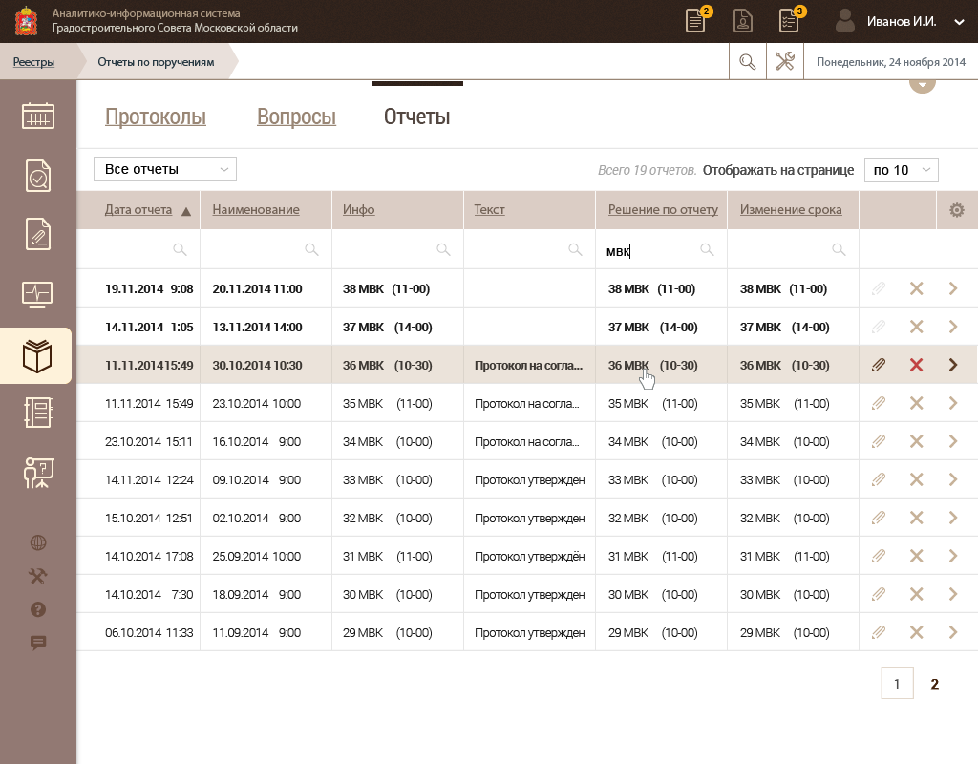
Task: Open the wrench and screwdriver tools icon
Action: tap(785, 61)
